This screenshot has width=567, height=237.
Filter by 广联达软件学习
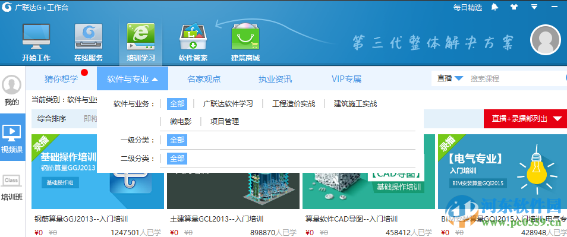click(x=228, y=104)
